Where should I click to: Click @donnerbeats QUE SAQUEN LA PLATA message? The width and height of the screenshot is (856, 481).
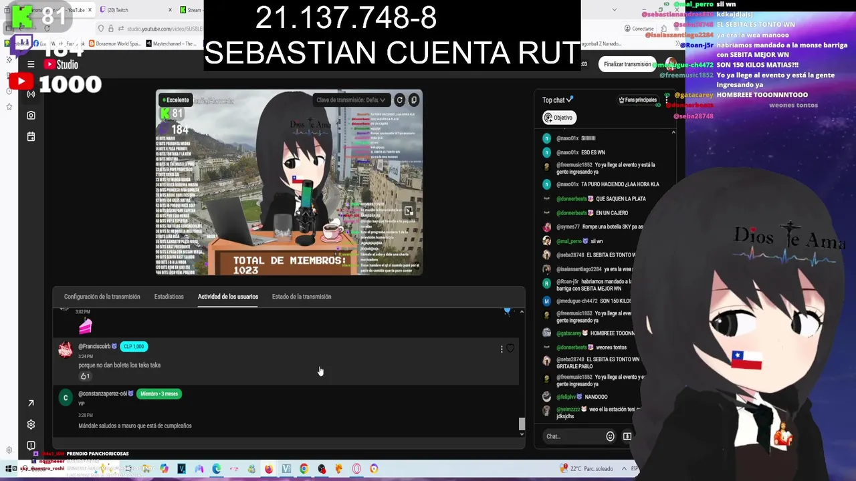click(593, 198)
